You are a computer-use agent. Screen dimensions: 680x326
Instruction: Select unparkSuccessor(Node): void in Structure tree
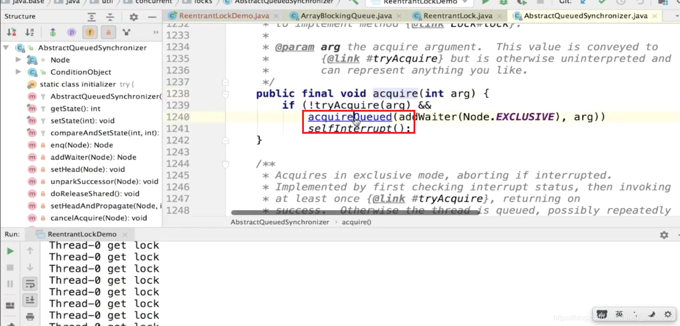tap(104, 181)
